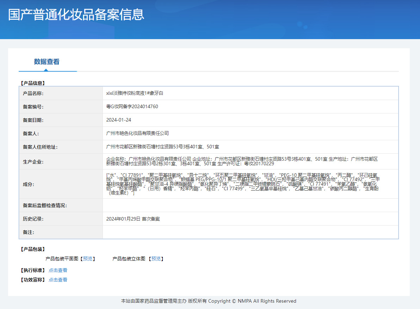Open the 数据查看 tab
420x309 pixels.
click(47, 62)
